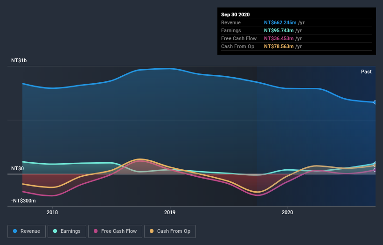The height and width of the screenshot is (245, 383).
Task: Click the Earnings row label in tooltip
Action: [231, 30]
